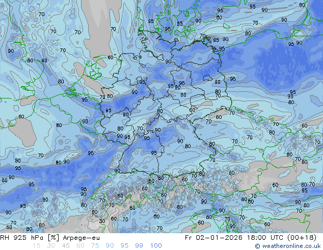Click the 'RH 925 hPa [%] Arpege-eu' title

point(50,238)
